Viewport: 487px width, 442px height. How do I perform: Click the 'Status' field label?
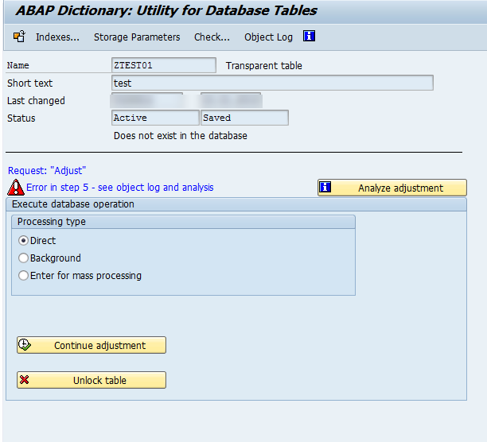tap(21, 118)
